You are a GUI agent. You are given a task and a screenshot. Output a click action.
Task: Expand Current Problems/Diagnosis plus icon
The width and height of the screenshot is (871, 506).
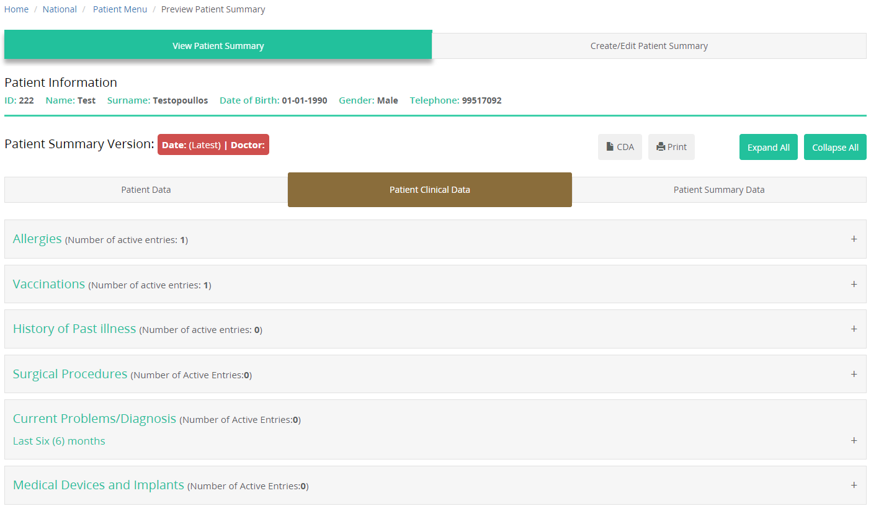coord(854,440)
